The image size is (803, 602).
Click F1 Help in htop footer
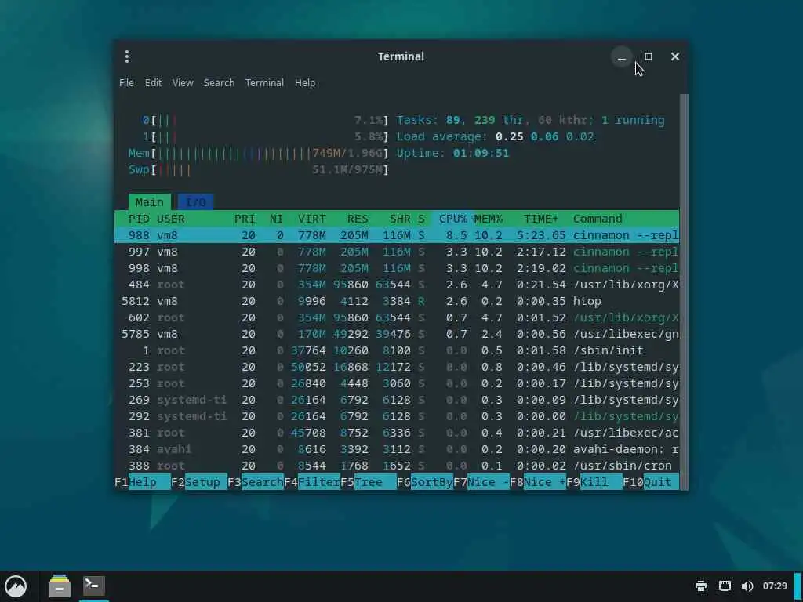(x=143, y=482)
